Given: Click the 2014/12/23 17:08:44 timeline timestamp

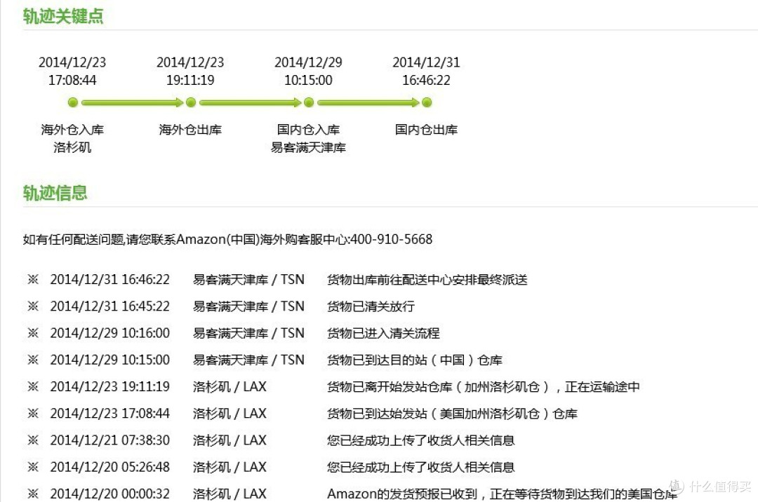Looking at the screenshot, I should [x=72, y=71].
